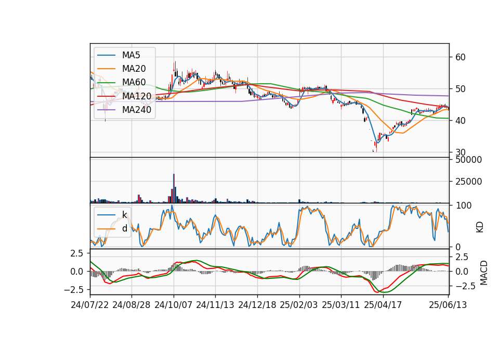
Task: Click the 50 price axis label
Action: 461,89
